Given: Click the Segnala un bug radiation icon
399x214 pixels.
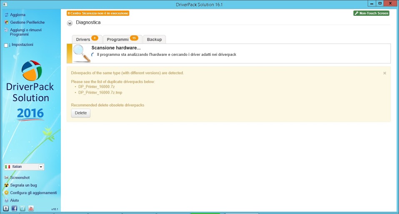Looking at the screenshot, I should coord(6,185).
